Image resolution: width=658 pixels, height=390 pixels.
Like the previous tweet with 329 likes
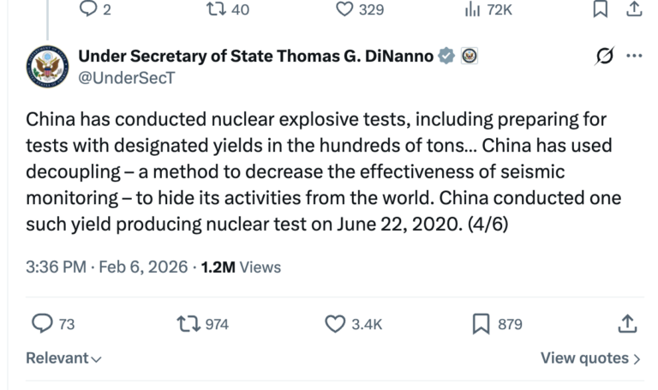tap(344, 9)
